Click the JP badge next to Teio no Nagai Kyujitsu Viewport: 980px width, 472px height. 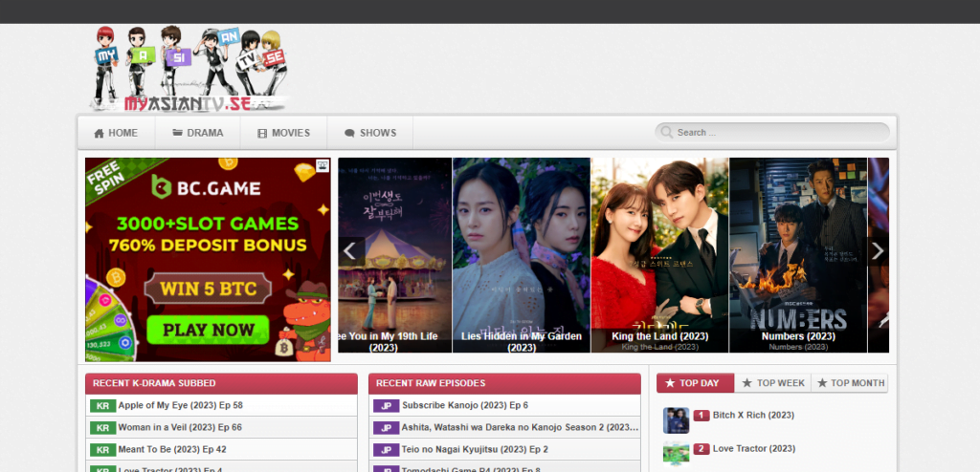pos(387,449)
